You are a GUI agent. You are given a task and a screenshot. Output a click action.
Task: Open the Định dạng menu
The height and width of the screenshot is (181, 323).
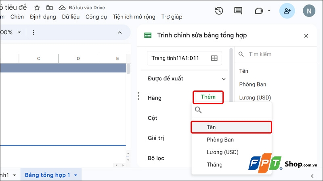tap(43, 17)
